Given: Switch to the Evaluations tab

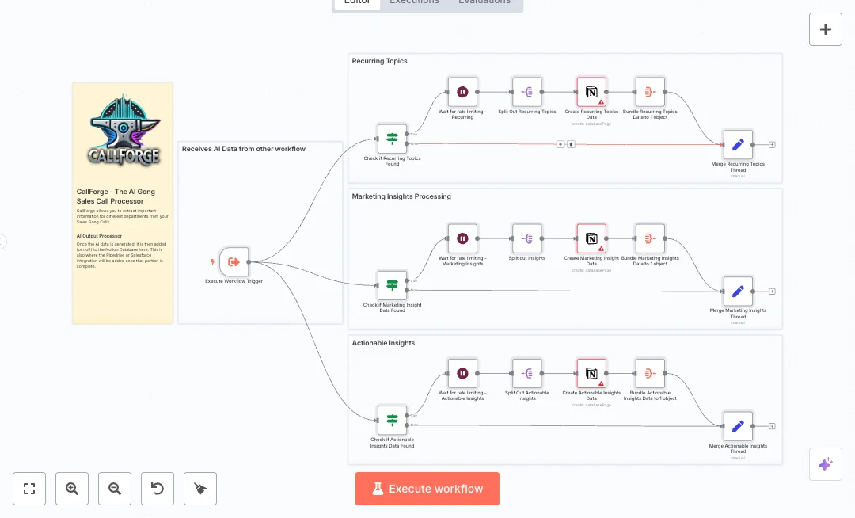Looking at the screenshot, I should [484, 2].
